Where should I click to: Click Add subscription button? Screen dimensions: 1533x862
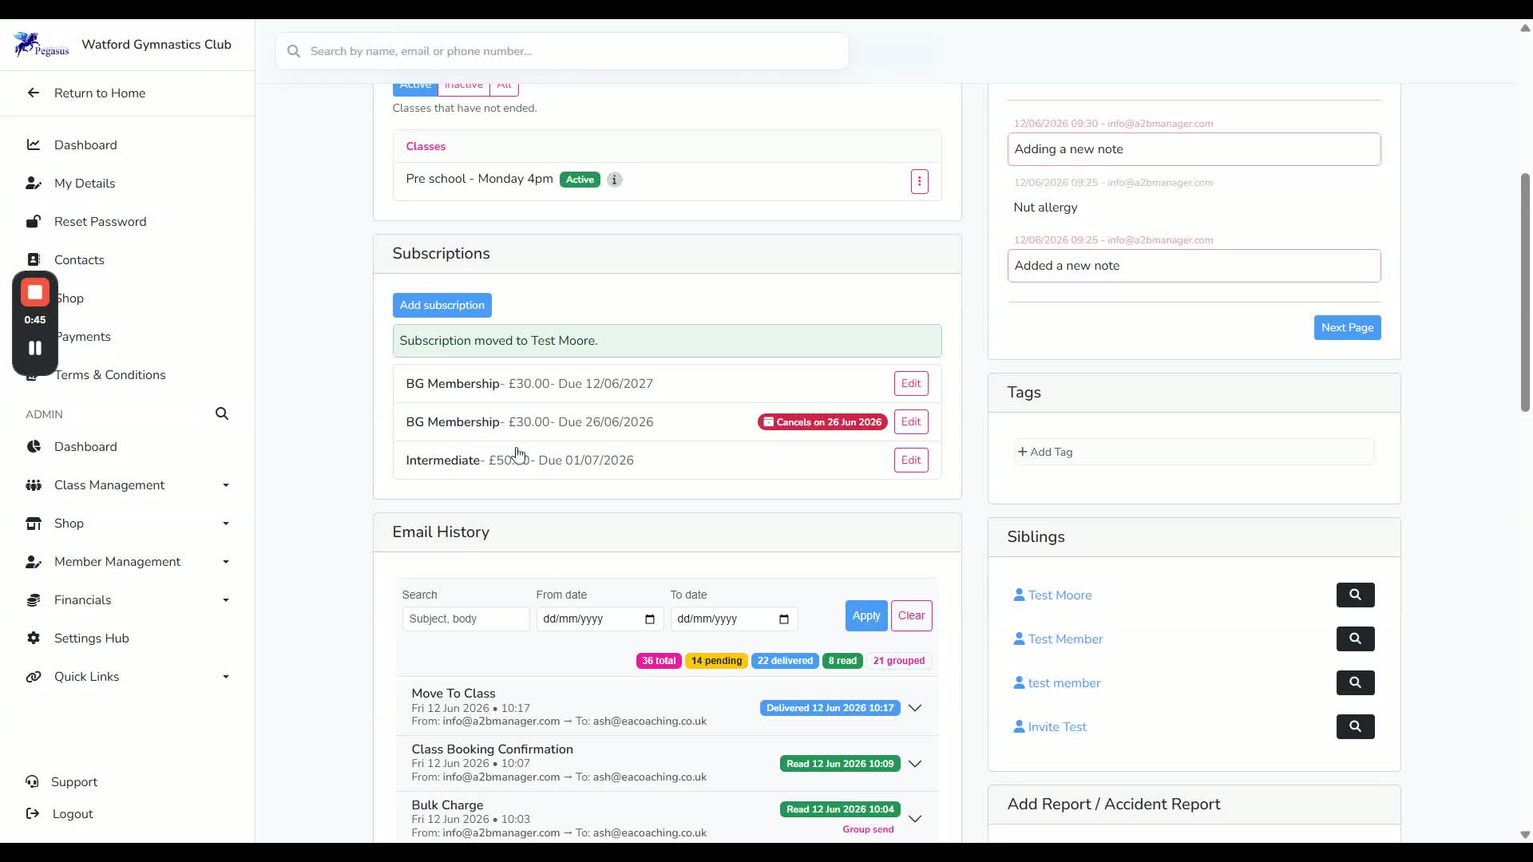pyautogui.click(x=442, y=305)
